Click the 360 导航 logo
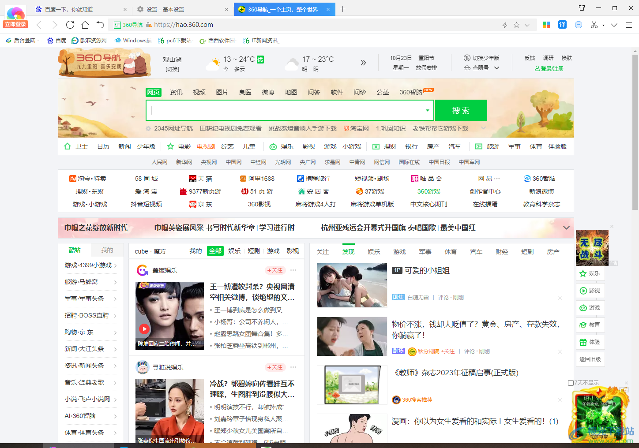This screenshot has height=448, width=639. (105, 63)
